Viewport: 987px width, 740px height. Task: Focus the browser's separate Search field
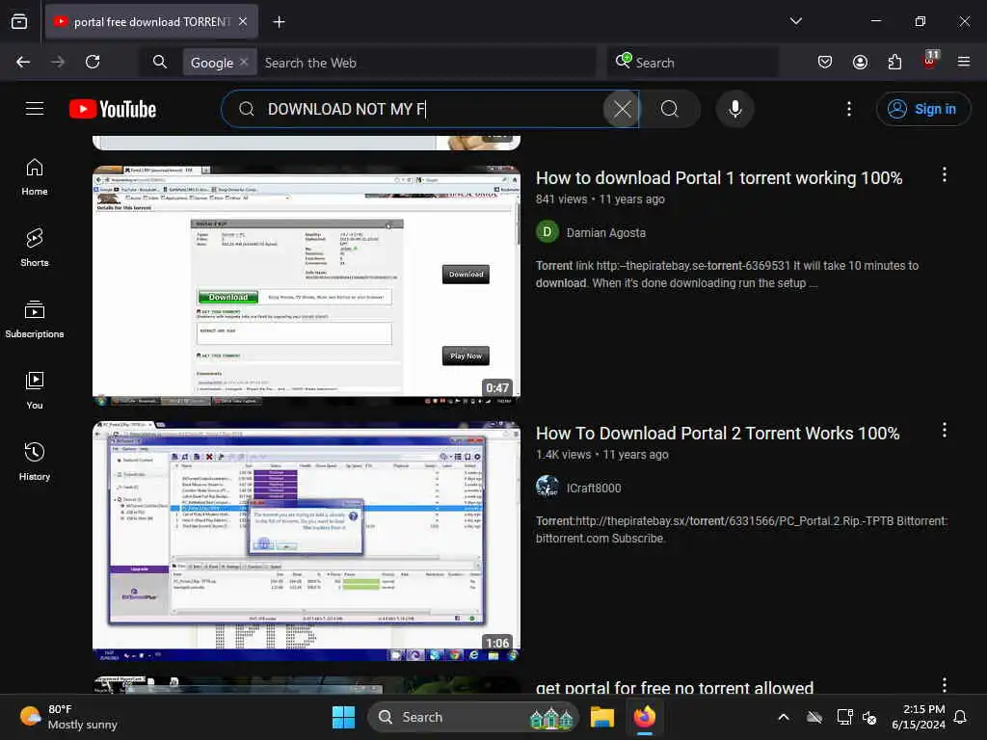coord(692,63)
